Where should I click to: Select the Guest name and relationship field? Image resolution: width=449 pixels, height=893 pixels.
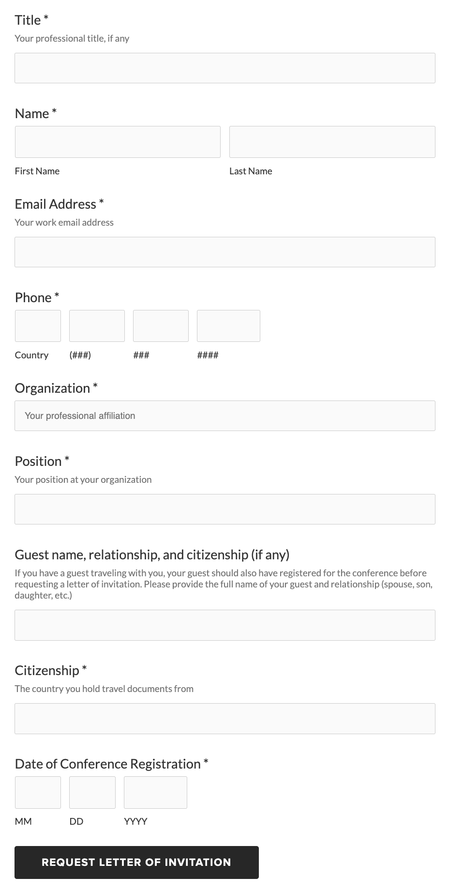coord(224,625)
